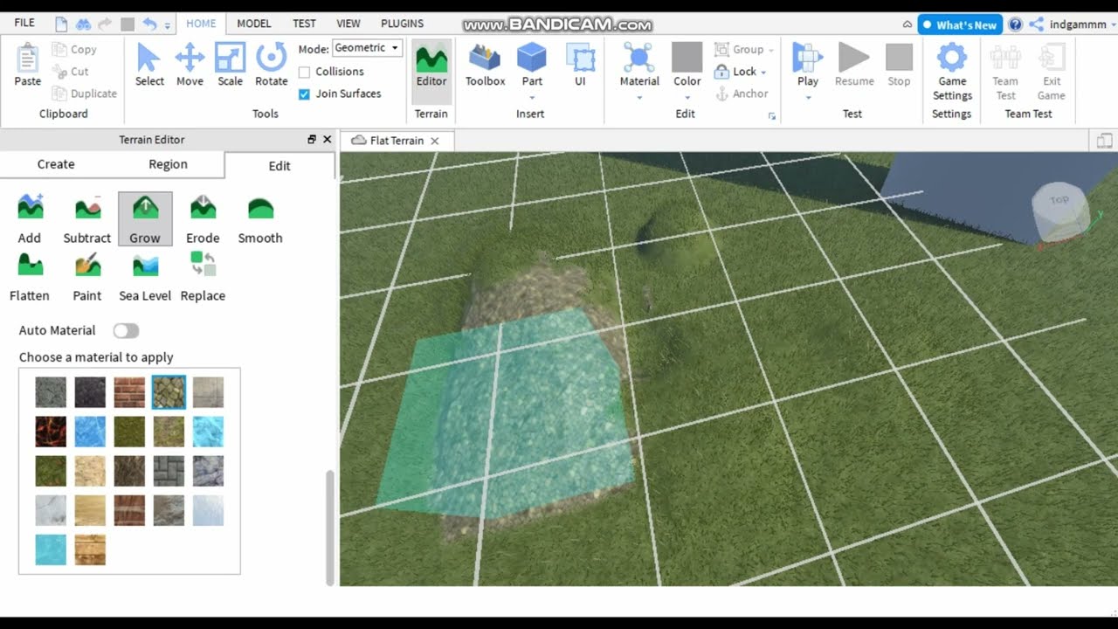Viewport: 1118px width, 629px height.
Task: Click the Terrain Editor panel scrollbar
Action: coord(329,528)
